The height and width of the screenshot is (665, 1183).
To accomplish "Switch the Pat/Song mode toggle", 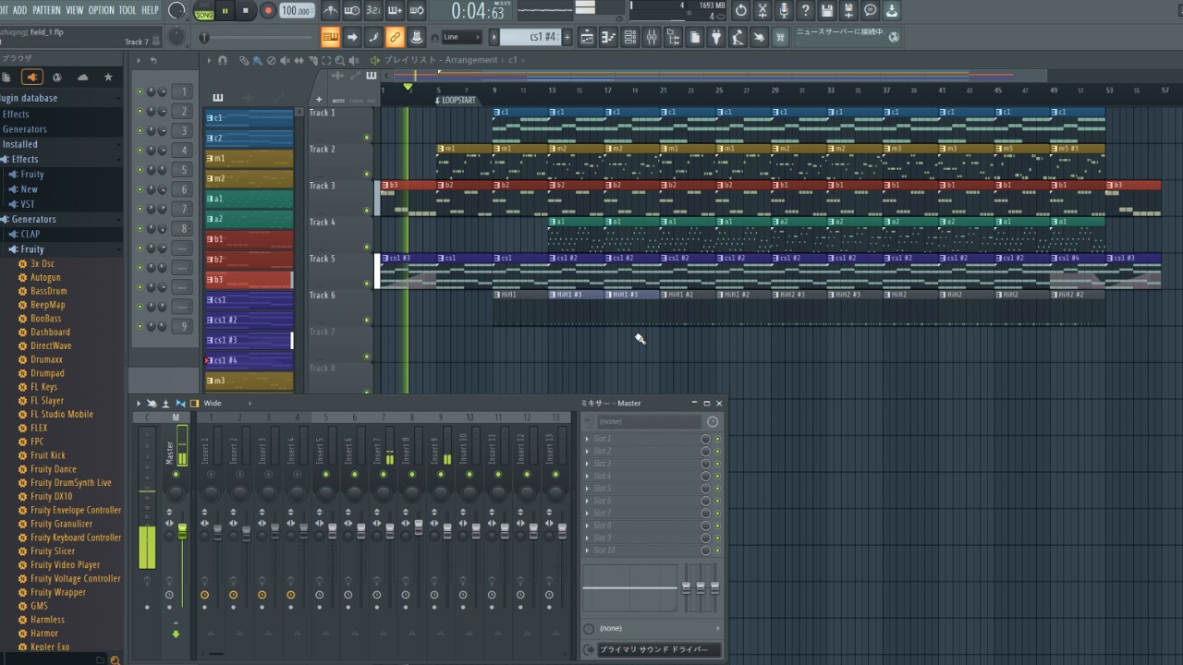I will point(204,11).
